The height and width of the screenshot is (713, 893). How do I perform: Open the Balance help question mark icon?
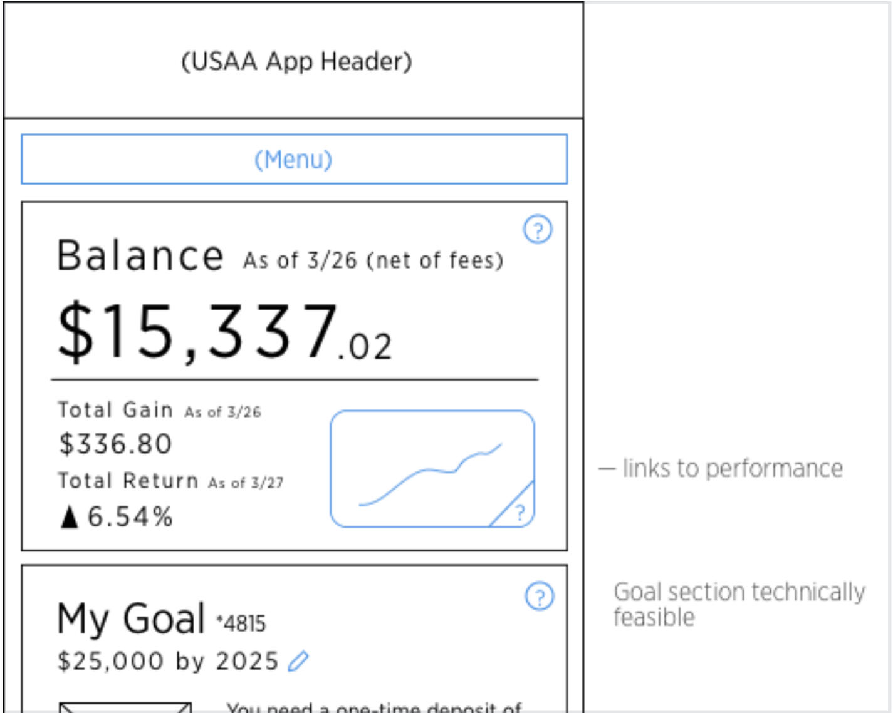pos(538,229)
